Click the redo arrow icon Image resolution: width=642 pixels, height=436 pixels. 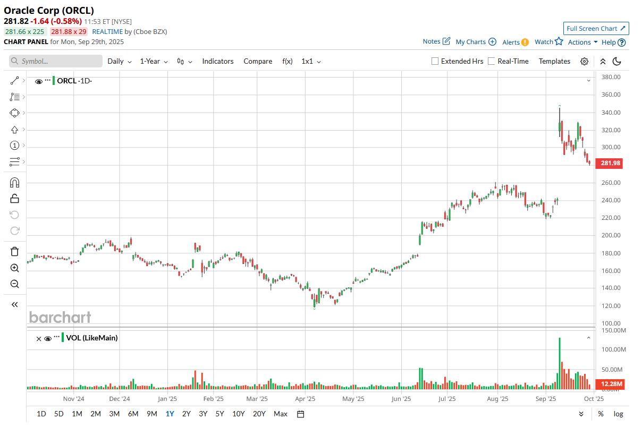coord(14,230)
